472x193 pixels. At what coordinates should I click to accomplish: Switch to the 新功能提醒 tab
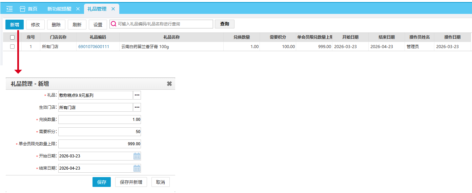pos(59,9)
